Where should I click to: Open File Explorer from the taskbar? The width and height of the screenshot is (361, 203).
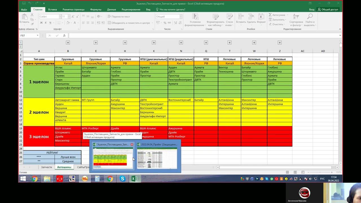click(47, 179)
